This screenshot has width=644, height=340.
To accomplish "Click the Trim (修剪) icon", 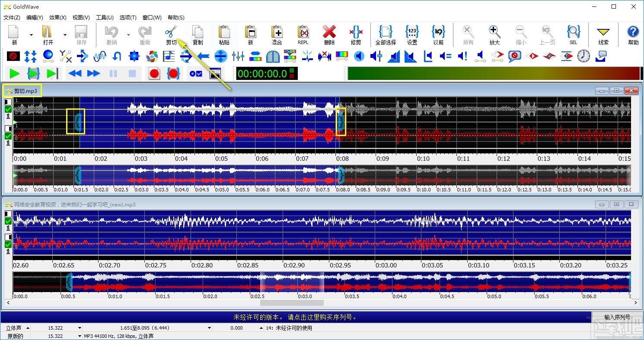I will pyautogui.click(x=356, y=32).
